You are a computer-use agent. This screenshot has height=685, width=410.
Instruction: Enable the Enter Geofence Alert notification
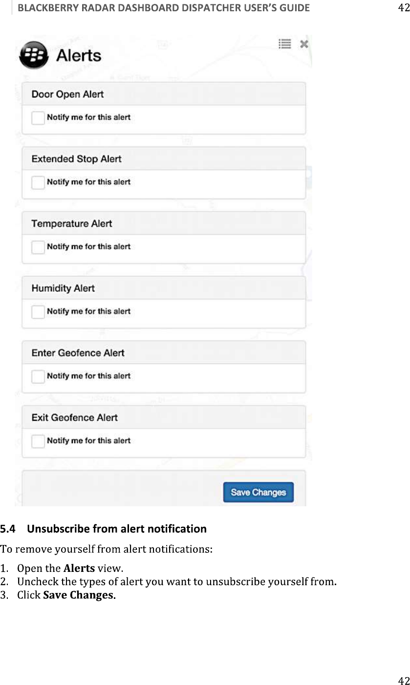click(38, 377)
